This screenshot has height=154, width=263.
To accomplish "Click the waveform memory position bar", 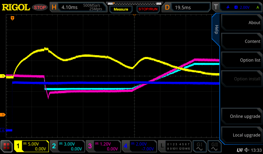I will (x=134, y=4).
